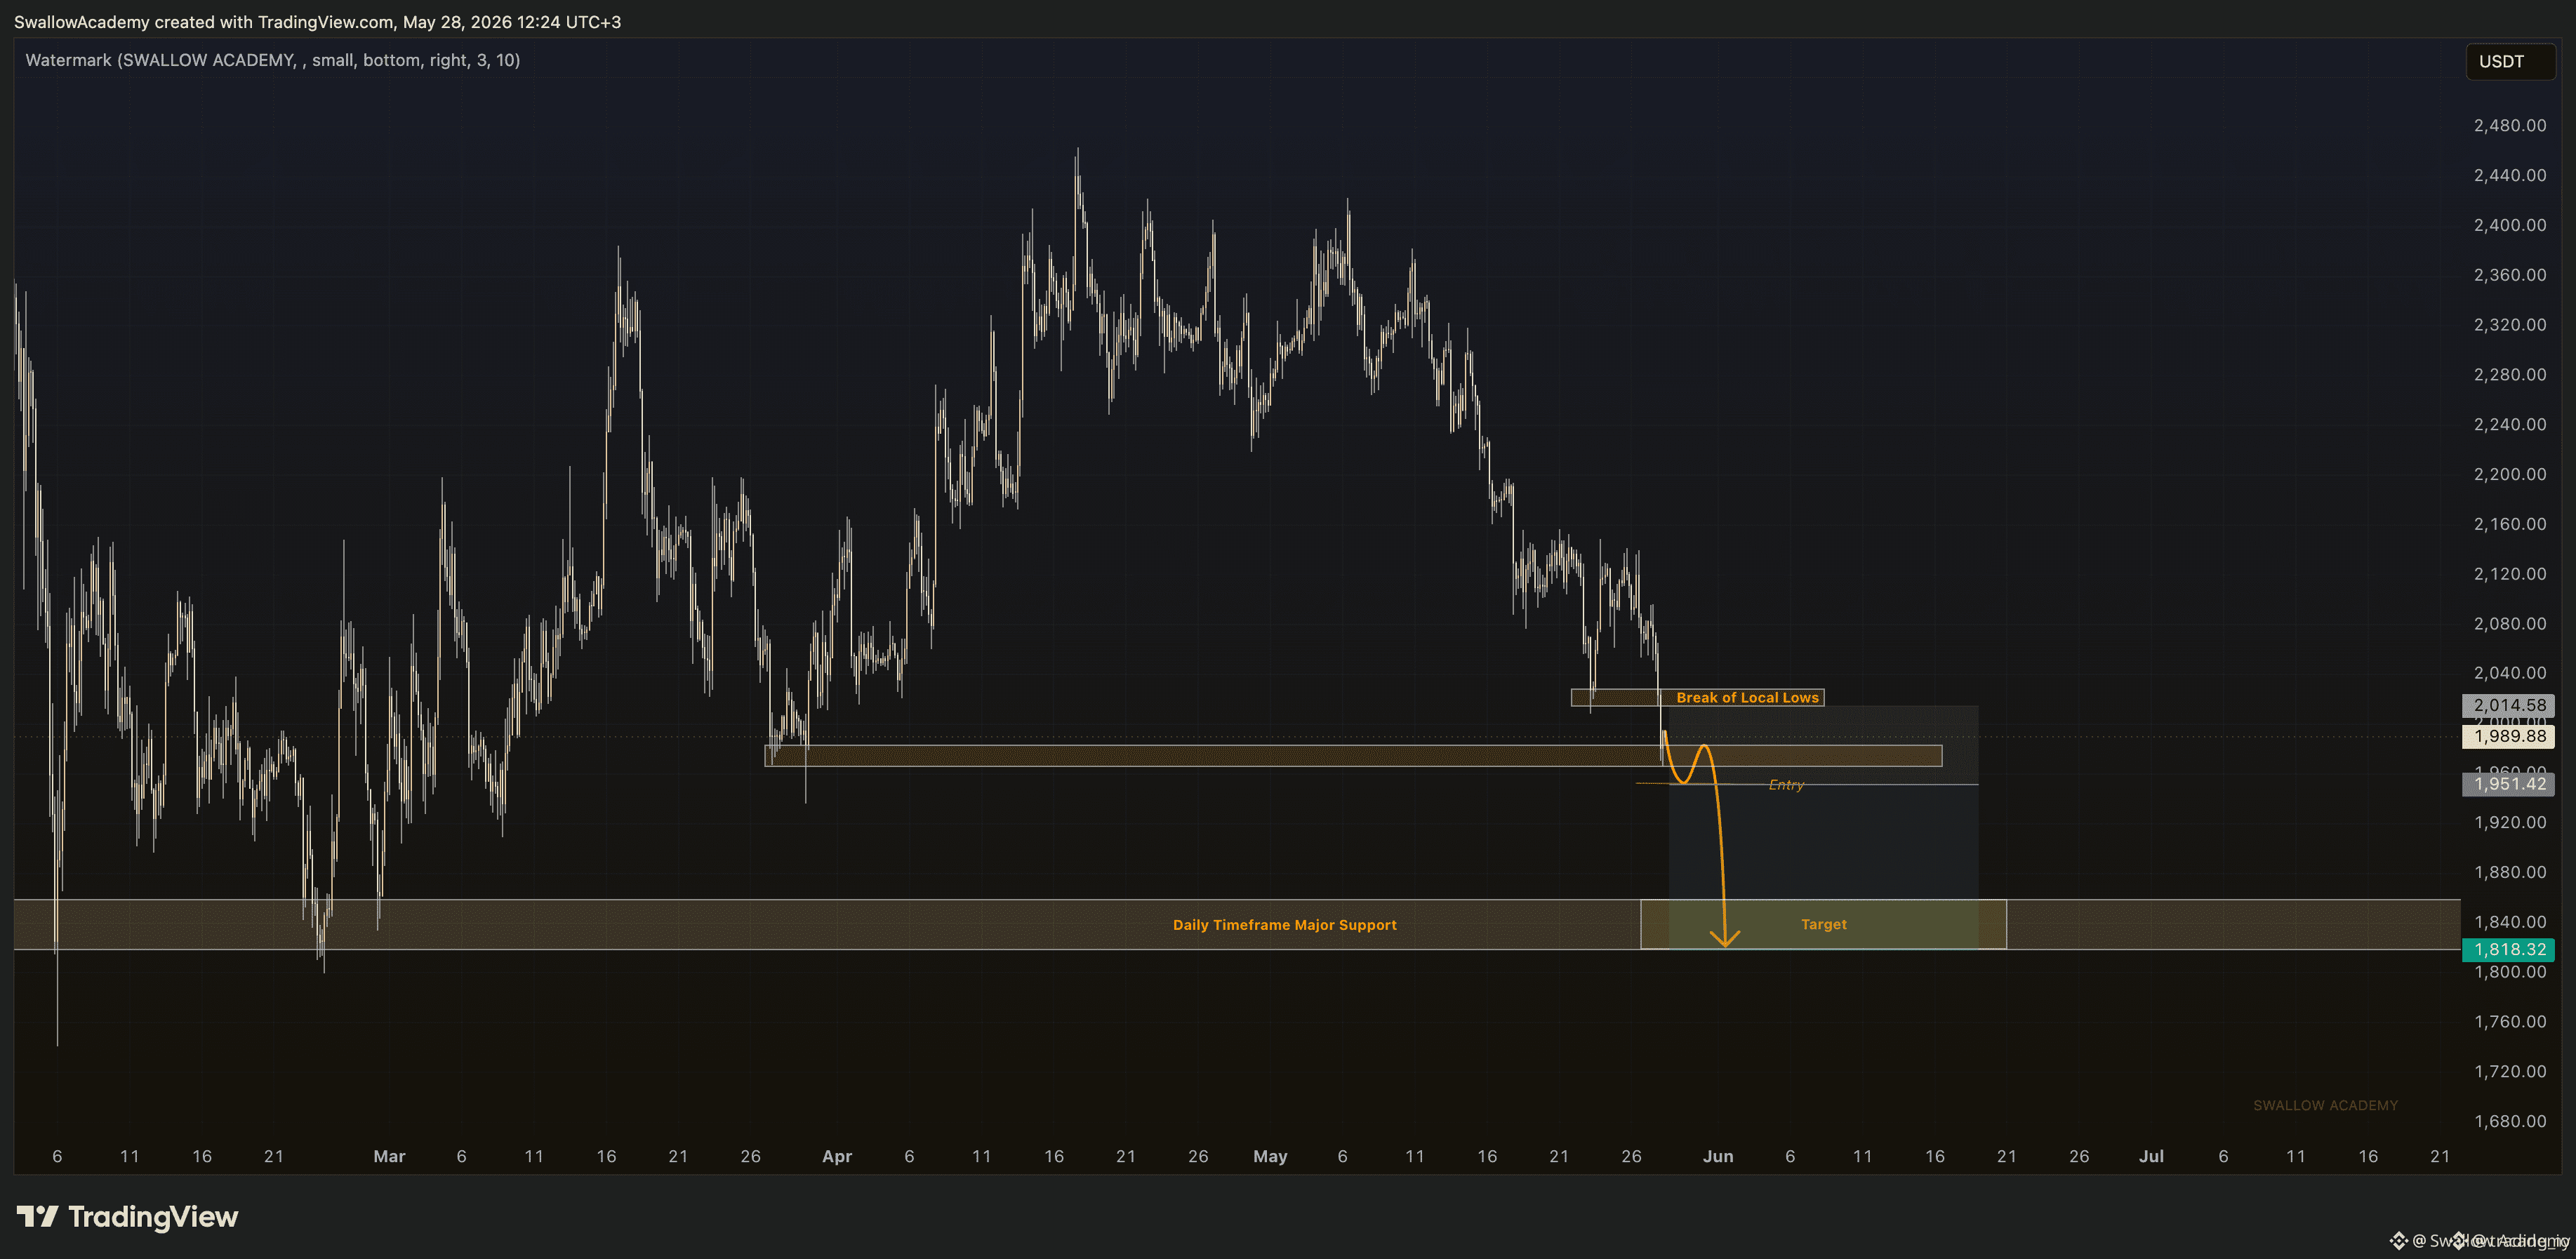Click the USDT currency label
The width and height of the screenshot is (2576, 1259).
coord(2509,62)
